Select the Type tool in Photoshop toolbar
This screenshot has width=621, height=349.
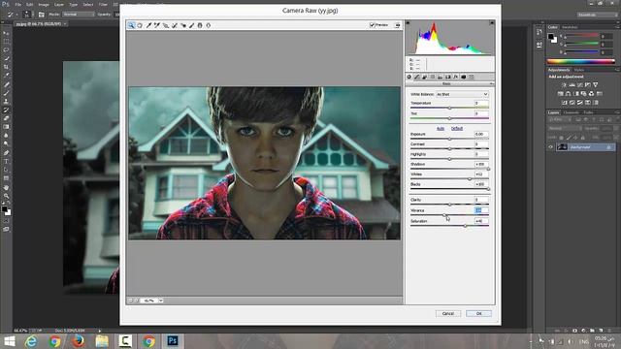point(6,162)
